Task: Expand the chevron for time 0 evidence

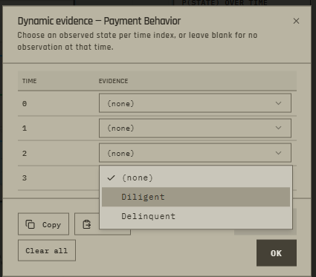Action: (x=278, y=103)
